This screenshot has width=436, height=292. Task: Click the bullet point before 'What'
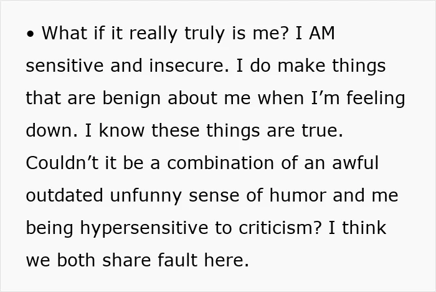click(31, 34)
